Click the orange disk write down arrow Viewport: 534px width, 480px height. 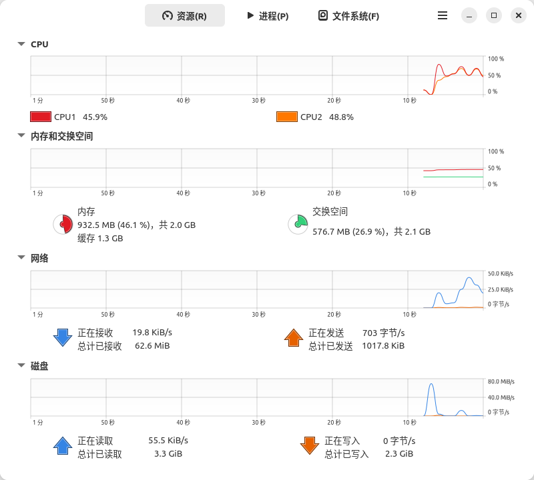[310, 446]
